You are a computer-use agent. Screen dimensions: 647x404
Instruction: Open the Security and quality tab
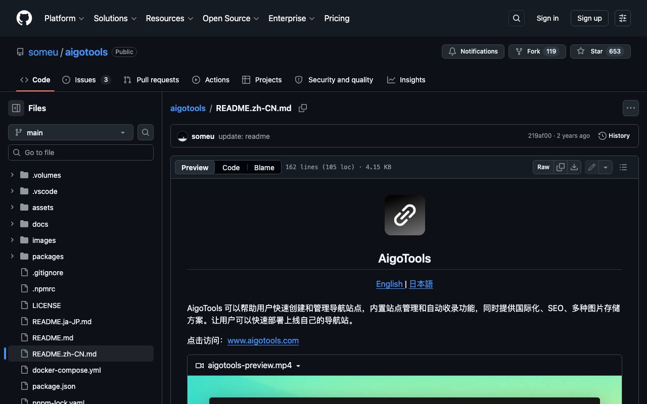[x=334, y=80]
